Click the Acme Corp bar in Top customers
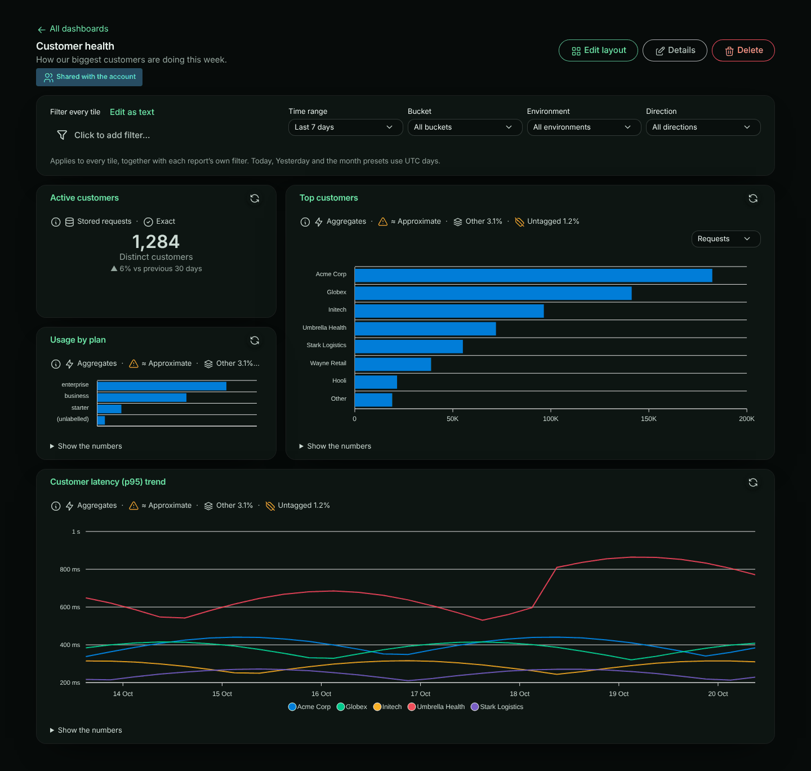This screenshot has width=811, height=771. tap(533, 276)
